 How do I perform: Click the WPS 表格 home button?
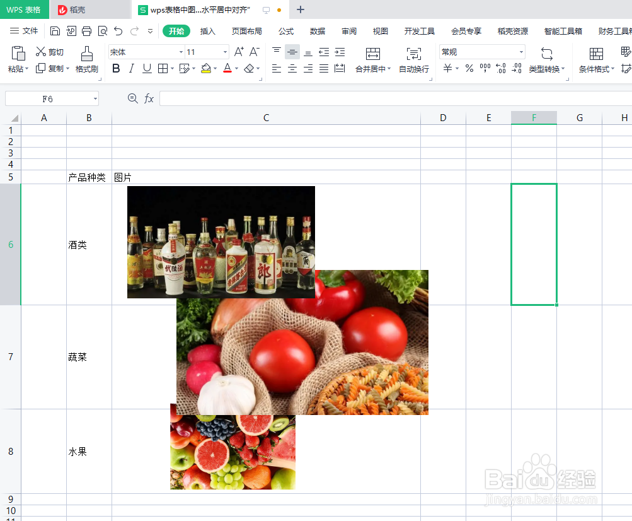click(x=24, y=9)
